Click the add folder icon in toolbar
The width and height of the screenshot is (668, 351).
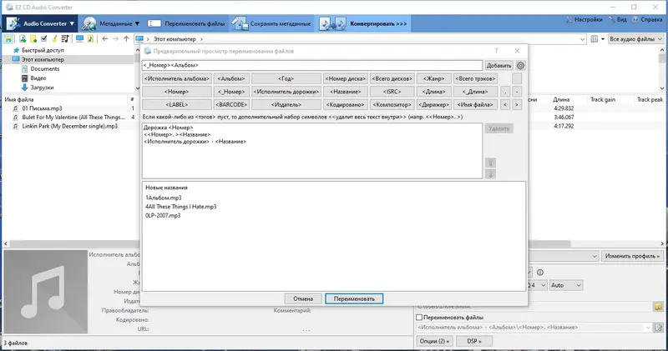33,38
